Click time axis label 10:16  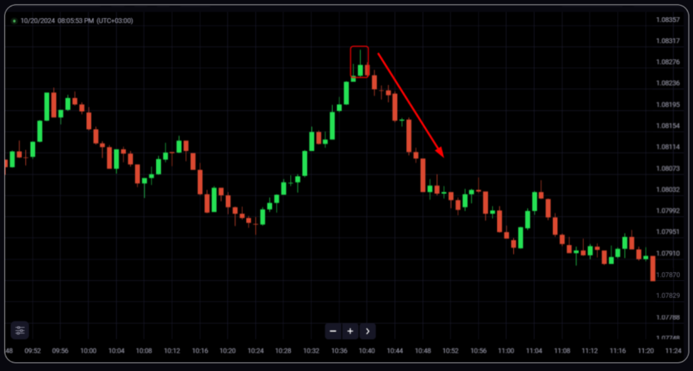[x=200, y=351]
